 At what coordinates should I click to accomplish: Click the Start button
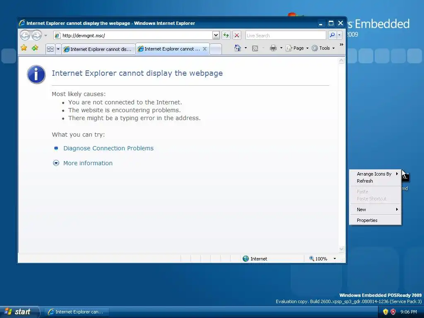click(x=19, y=312)
